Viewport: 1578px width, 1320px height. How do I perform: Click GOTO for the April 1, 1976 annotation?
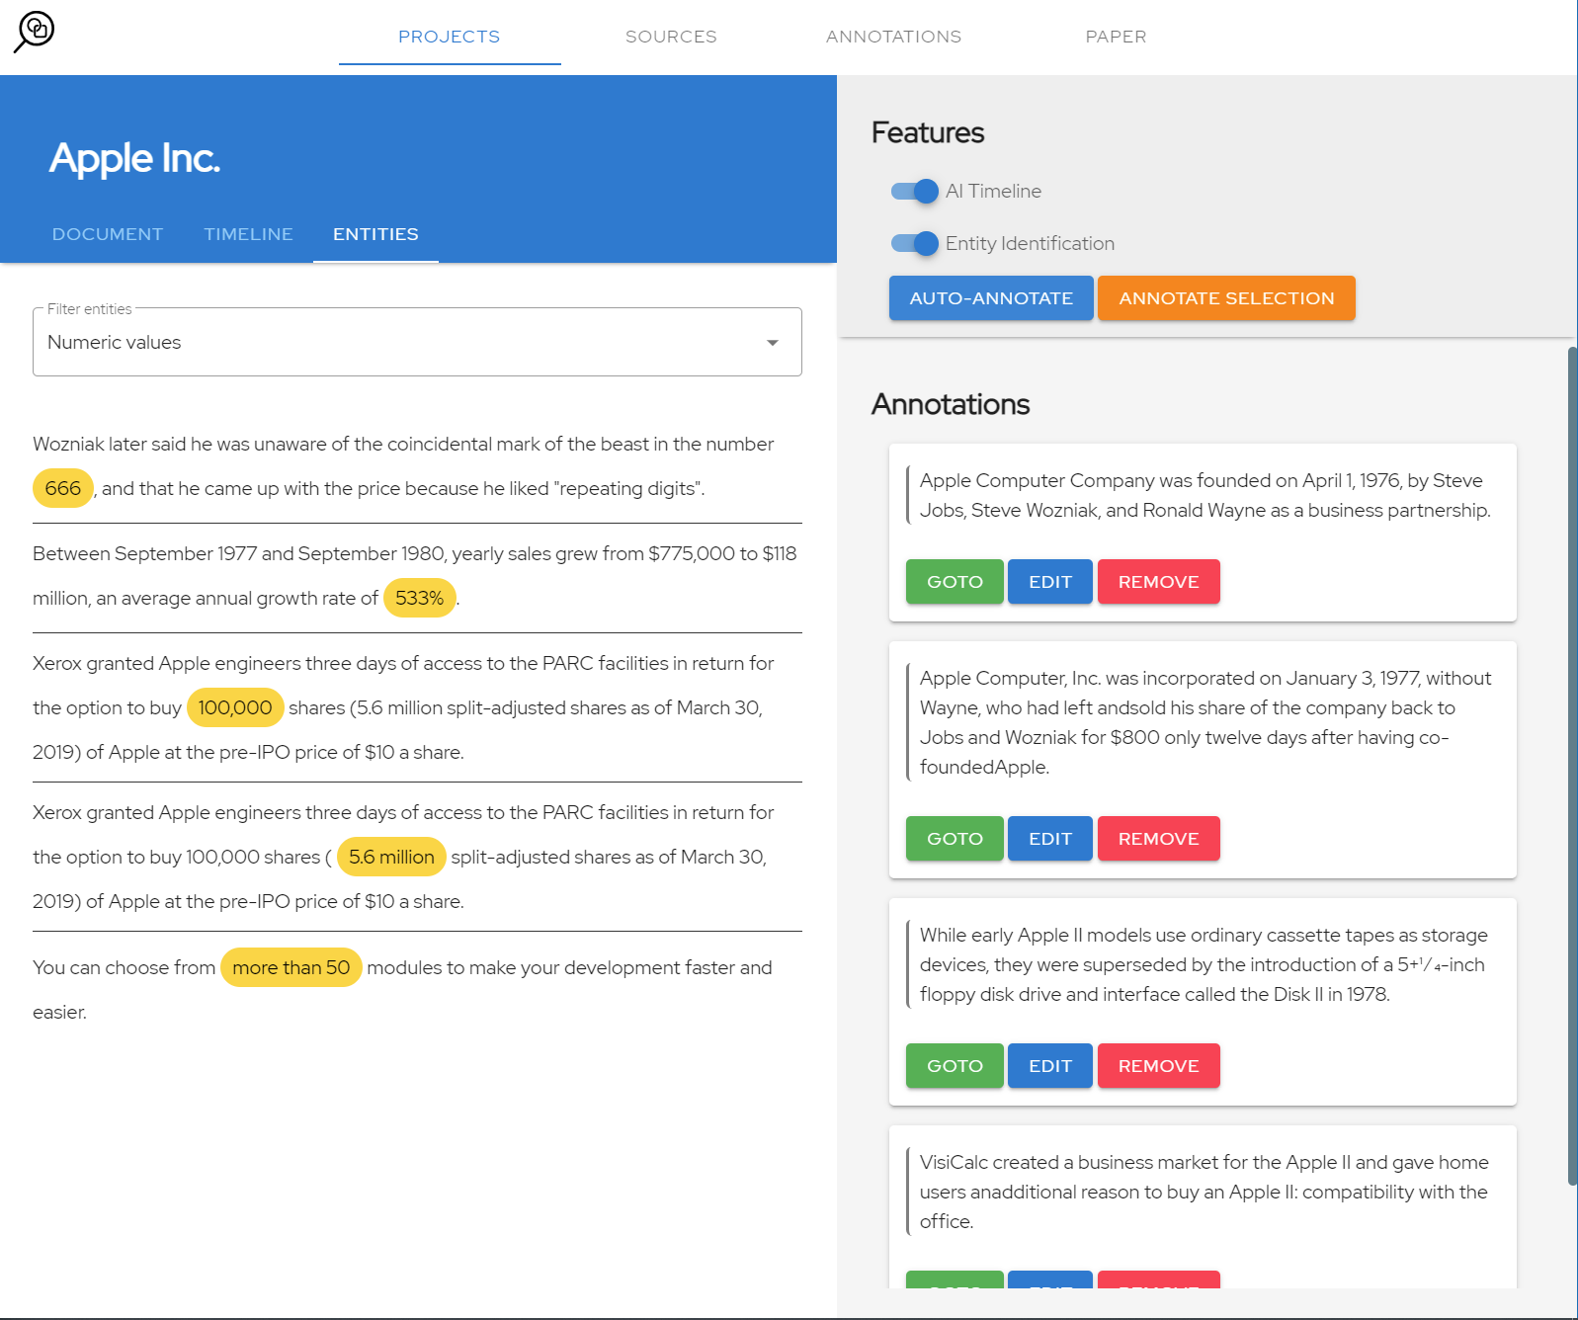click(x=955, y=582)
